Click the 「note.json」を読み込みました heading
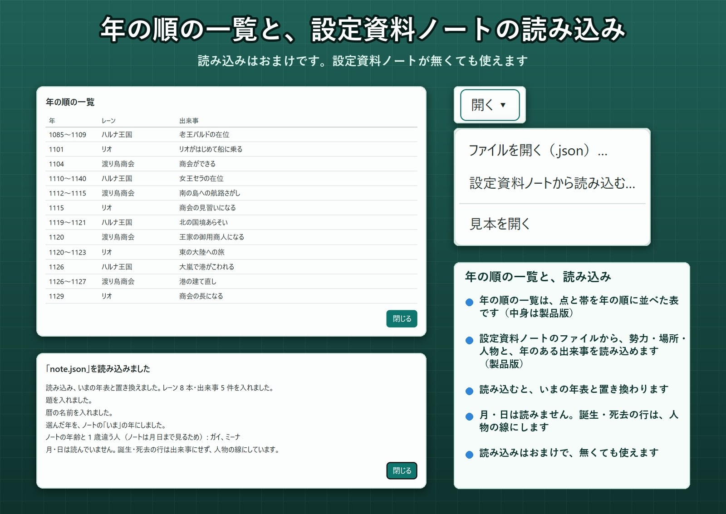 tap(98, 369)
